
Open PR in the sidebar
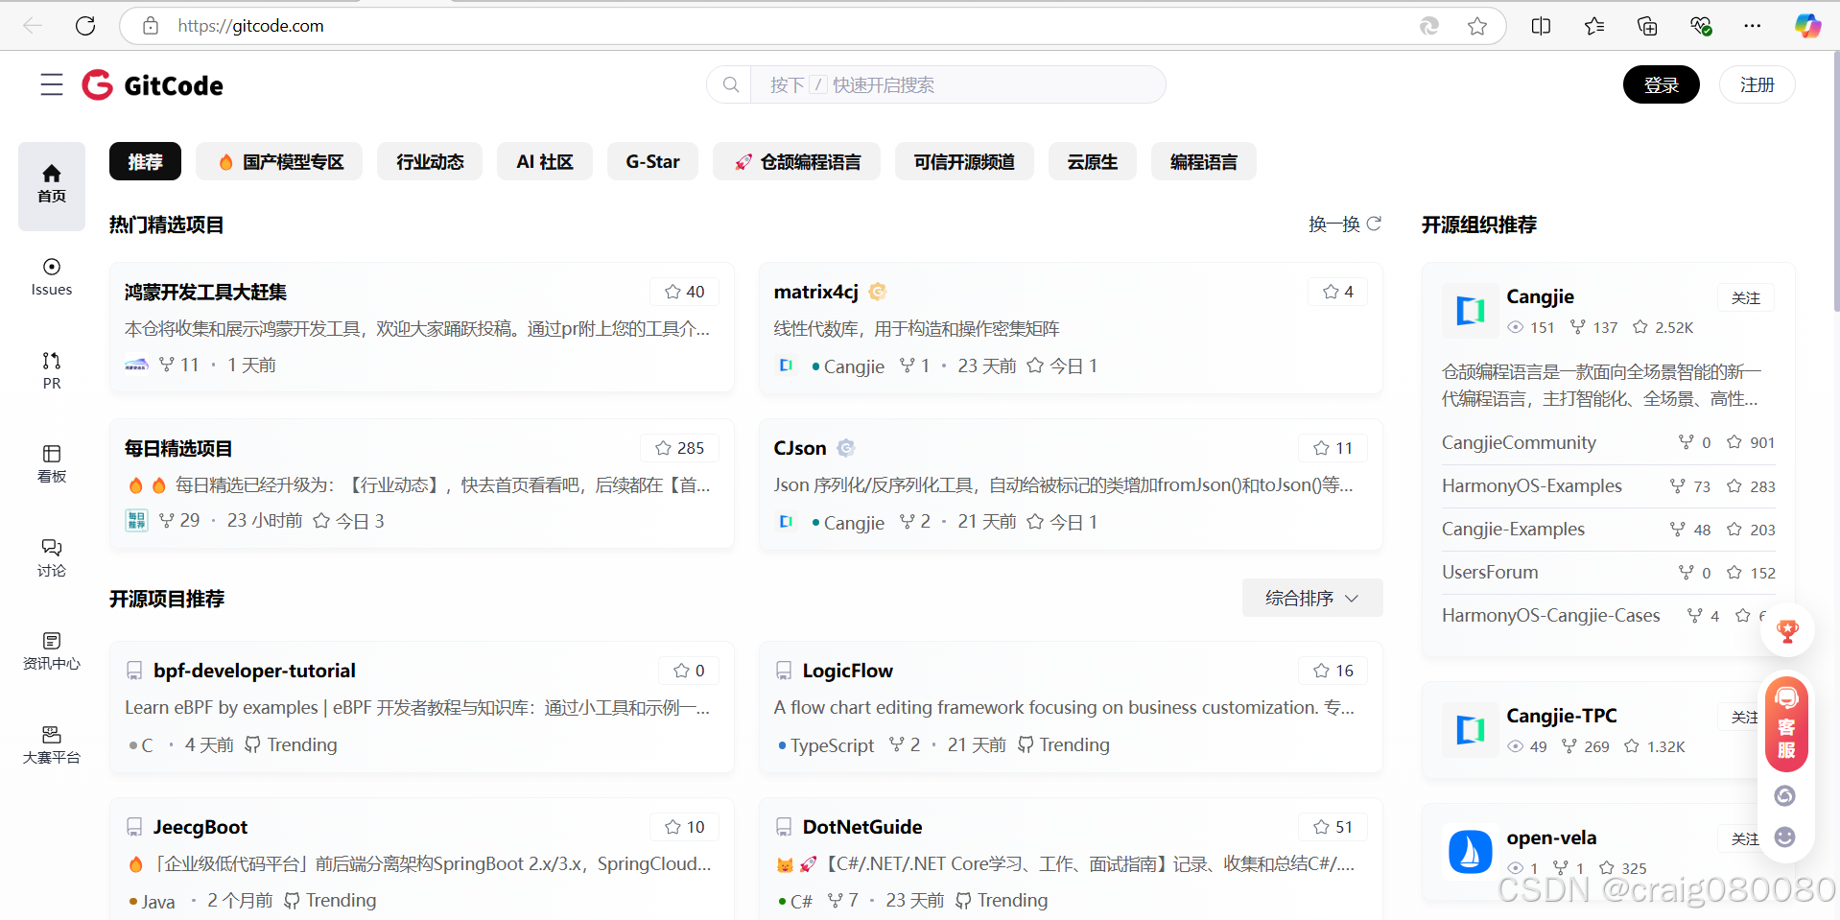coord(52,370)
